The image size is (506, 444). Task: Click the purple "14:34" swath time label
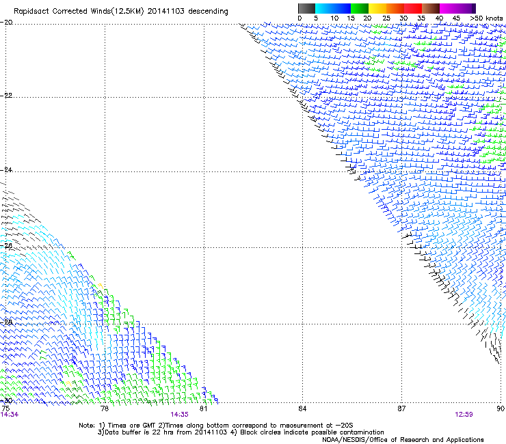coord(10,415)
